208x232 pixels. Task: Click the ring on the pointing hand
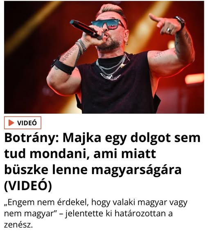169,30
